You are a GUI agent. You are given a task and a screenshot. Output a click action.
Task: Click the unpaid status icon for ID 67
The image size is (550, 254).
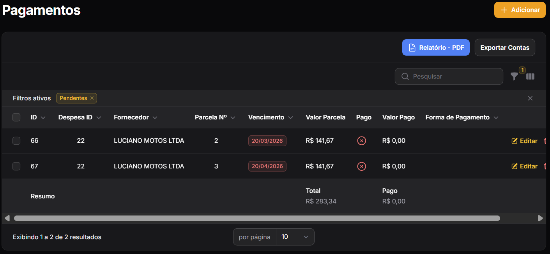362,166
